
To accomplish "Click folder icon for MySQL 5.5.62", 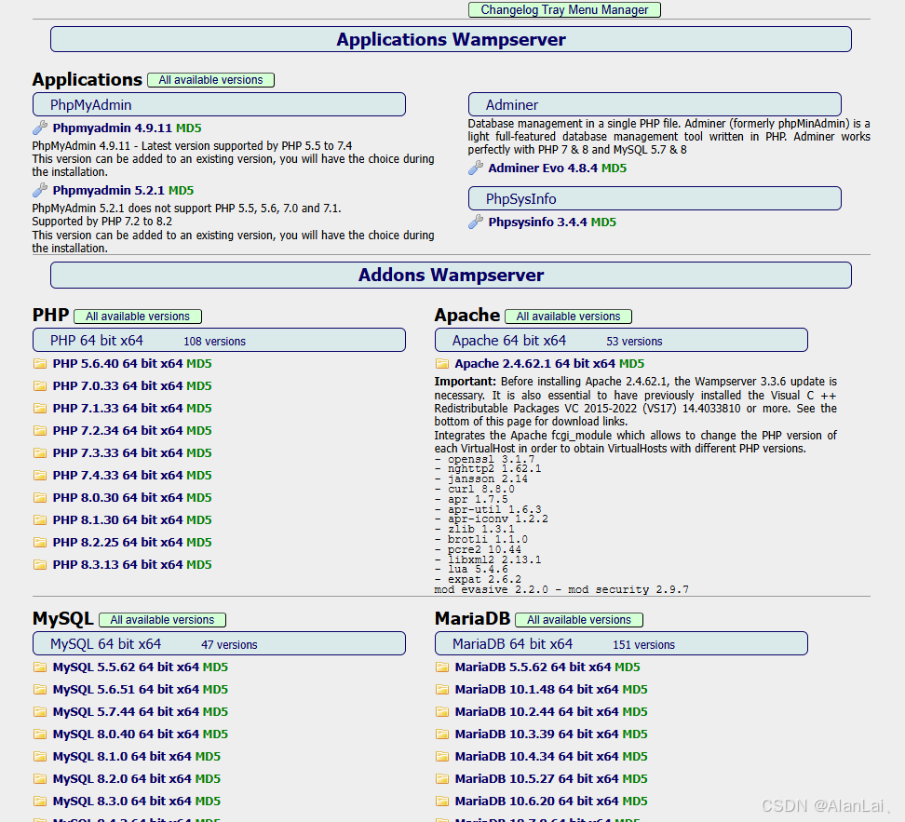I will point(40,667).
